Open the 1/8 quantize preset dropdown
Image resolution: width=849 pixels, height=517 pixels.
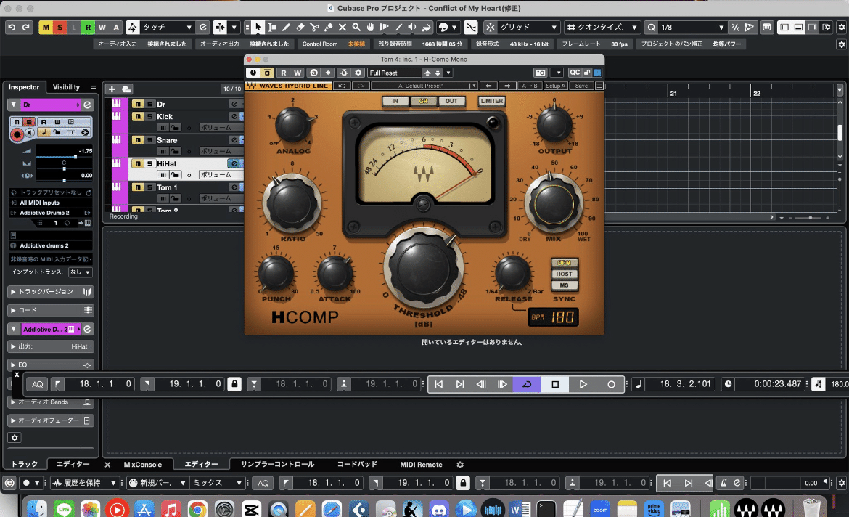click(692, 27)
